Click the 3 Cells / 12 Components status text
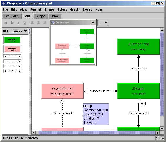Viewport: 166px width, 142px height. [x=20, y=138]
